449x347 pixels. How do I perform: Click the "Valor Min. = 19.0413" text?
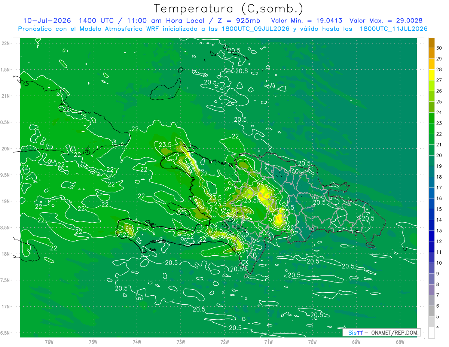coord(306,21)
